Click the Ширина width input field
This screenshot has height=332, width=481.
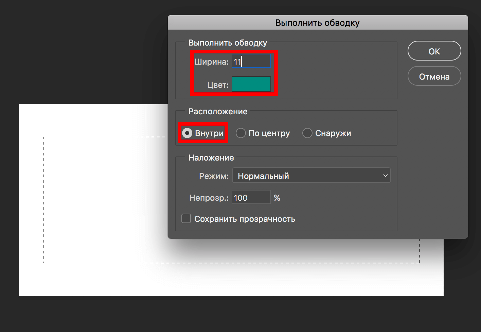point(251,62)
